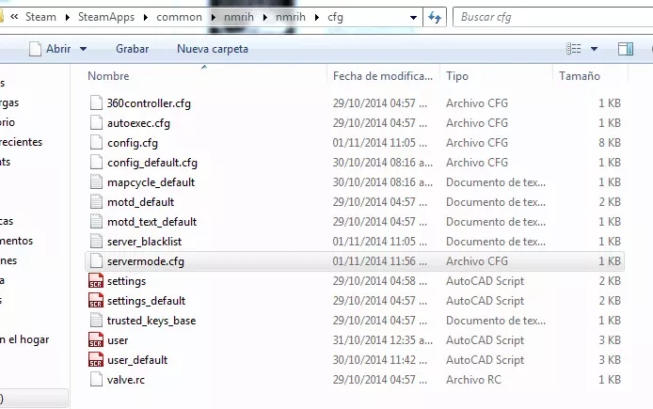Screen dimensions: 653x409
Task: Click the servermode.cfg file icon
Action: point(96,260)
